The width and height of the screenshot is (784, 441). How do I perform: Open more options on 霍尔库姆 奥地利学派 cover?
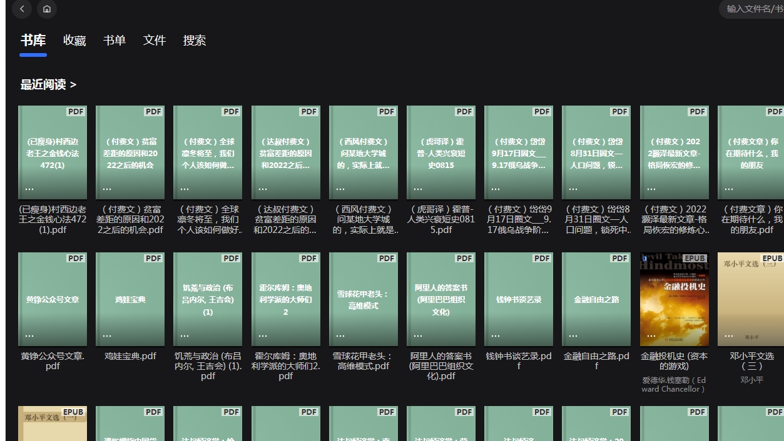click(x=263, y=336)
